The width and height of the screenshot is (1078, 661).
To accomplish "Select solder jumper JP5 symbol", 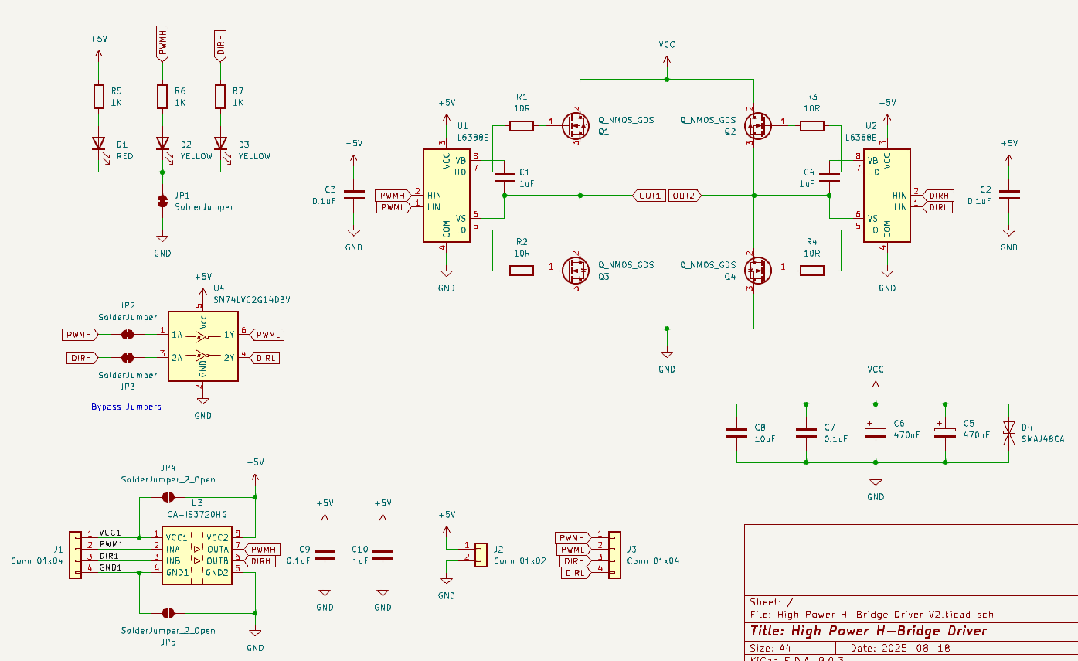I will point(168,613).
